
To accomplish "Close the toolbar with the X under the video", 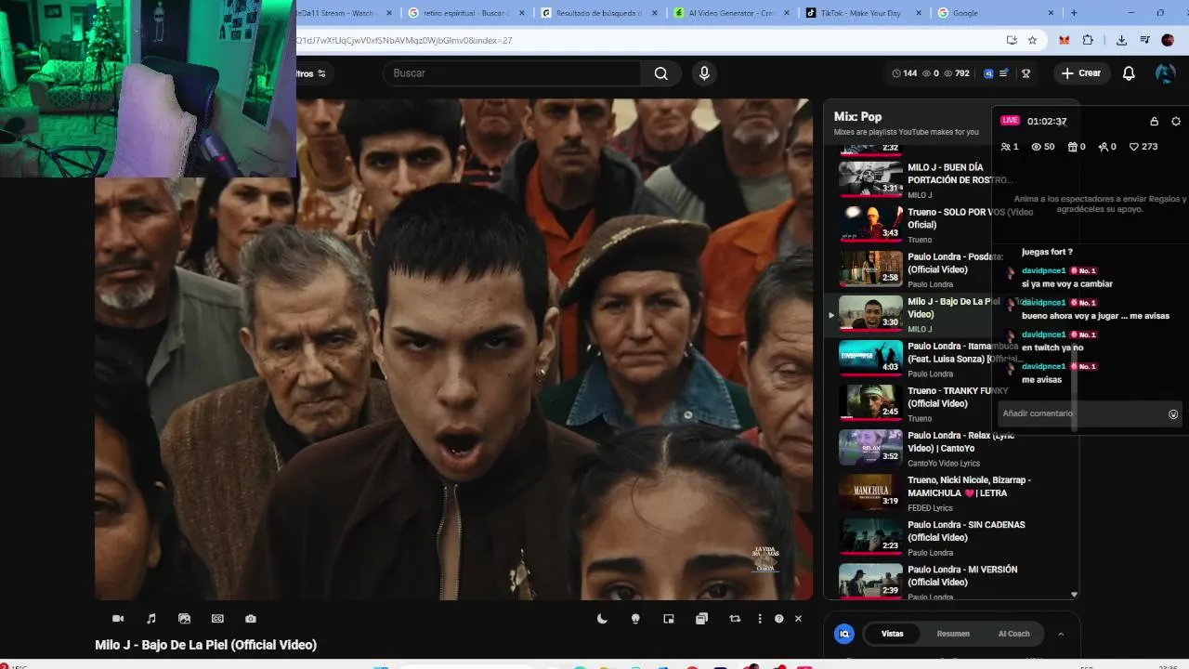I will 798,619.
